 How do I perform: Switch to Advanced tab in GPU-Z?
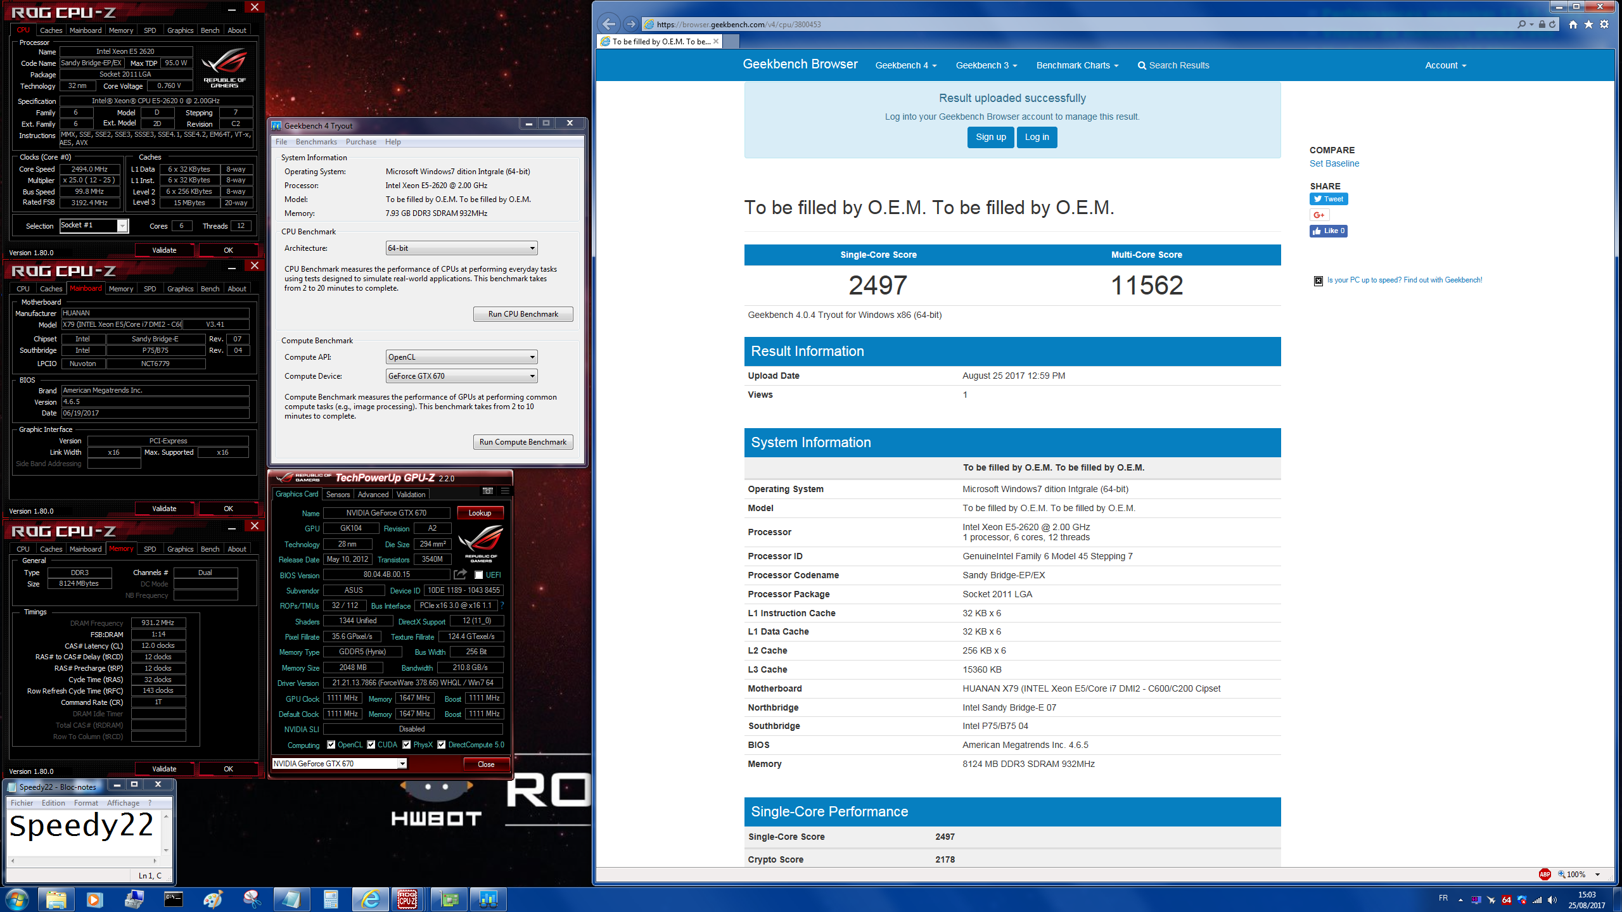tap(373, 495)
